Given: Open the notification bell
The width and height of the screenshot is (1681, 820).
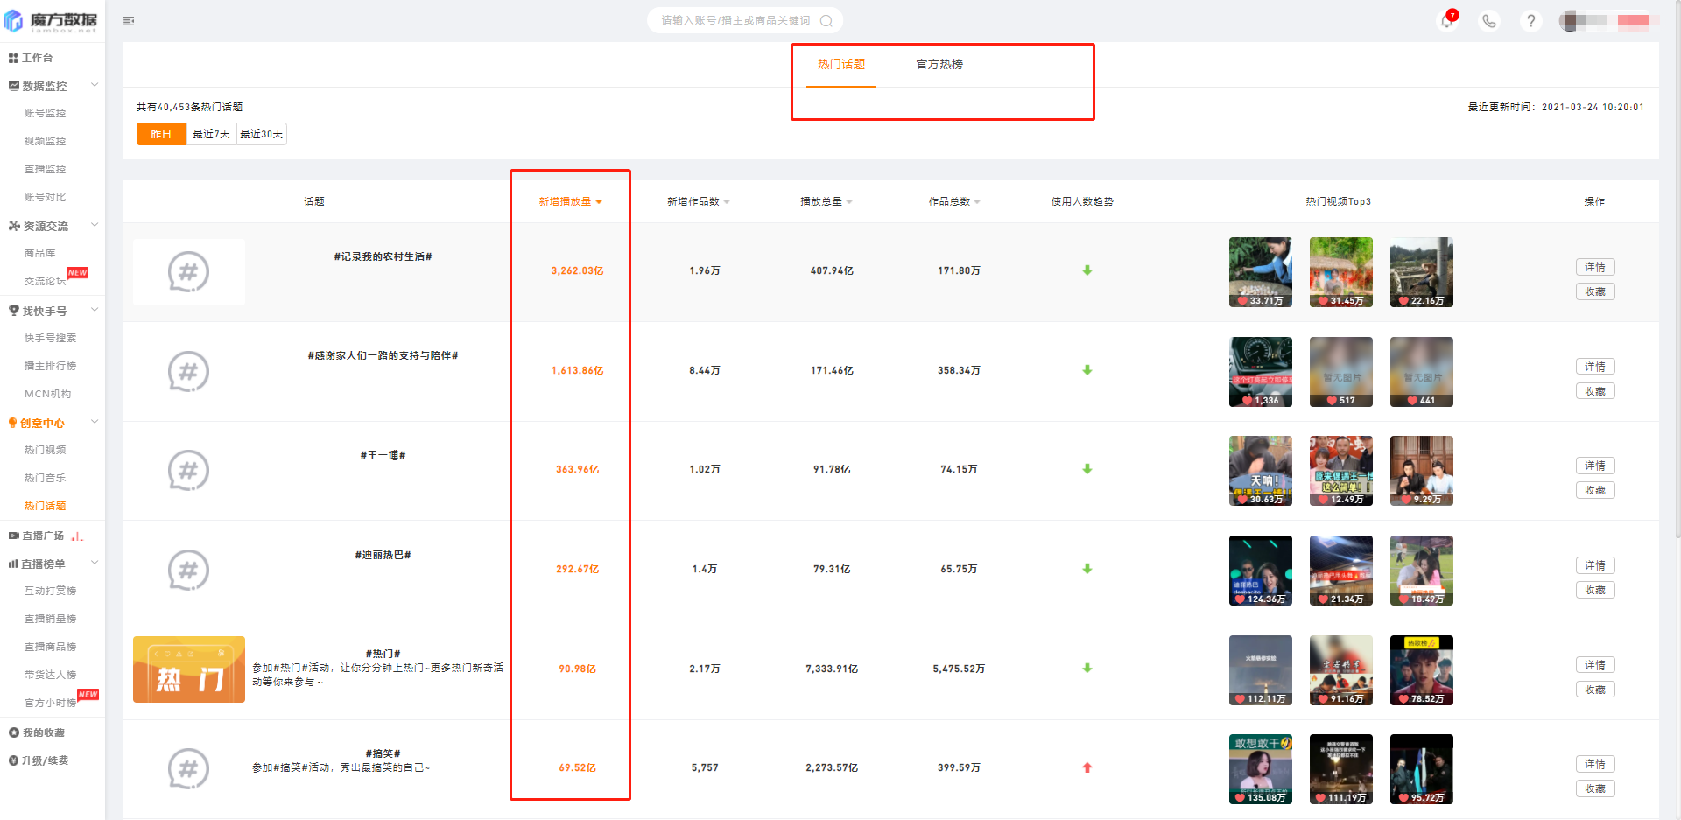Looking at the screenshot, I should click(1446, 21).
